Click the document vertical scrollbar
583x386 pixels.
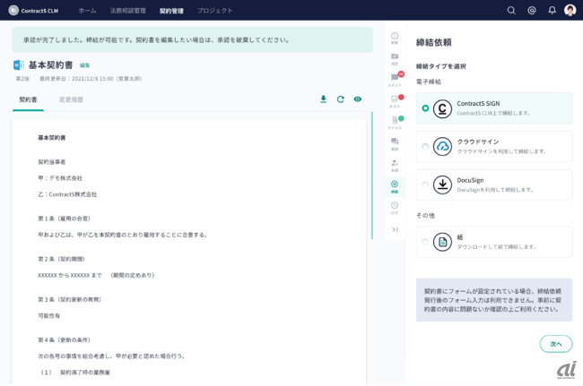372,176
